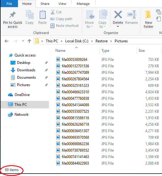Create a New folder from the ribbon

(148, 19)
